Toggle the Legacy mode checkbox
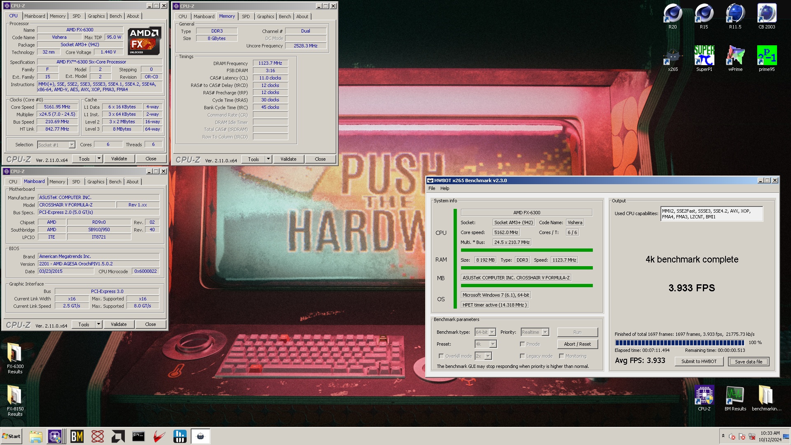This screenshot has width=791, height=445. (x=522, y=356)
